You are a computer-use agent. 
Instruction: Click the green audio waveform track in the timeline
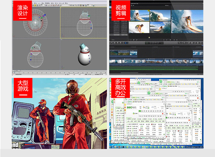pos(154,68)
